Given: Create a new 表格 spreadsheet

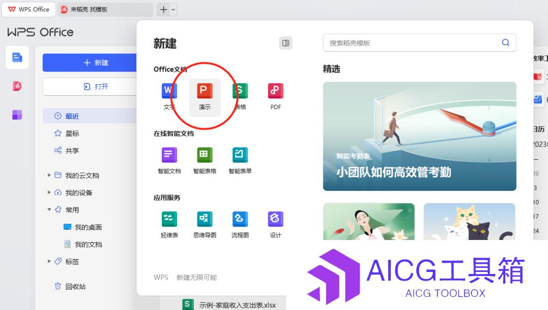Looking at the screenshot, I should (240, 96).
